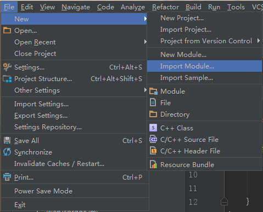Click the C++ Class icon
The width and height of the screenshot is (263, 212).
[153, 128]
